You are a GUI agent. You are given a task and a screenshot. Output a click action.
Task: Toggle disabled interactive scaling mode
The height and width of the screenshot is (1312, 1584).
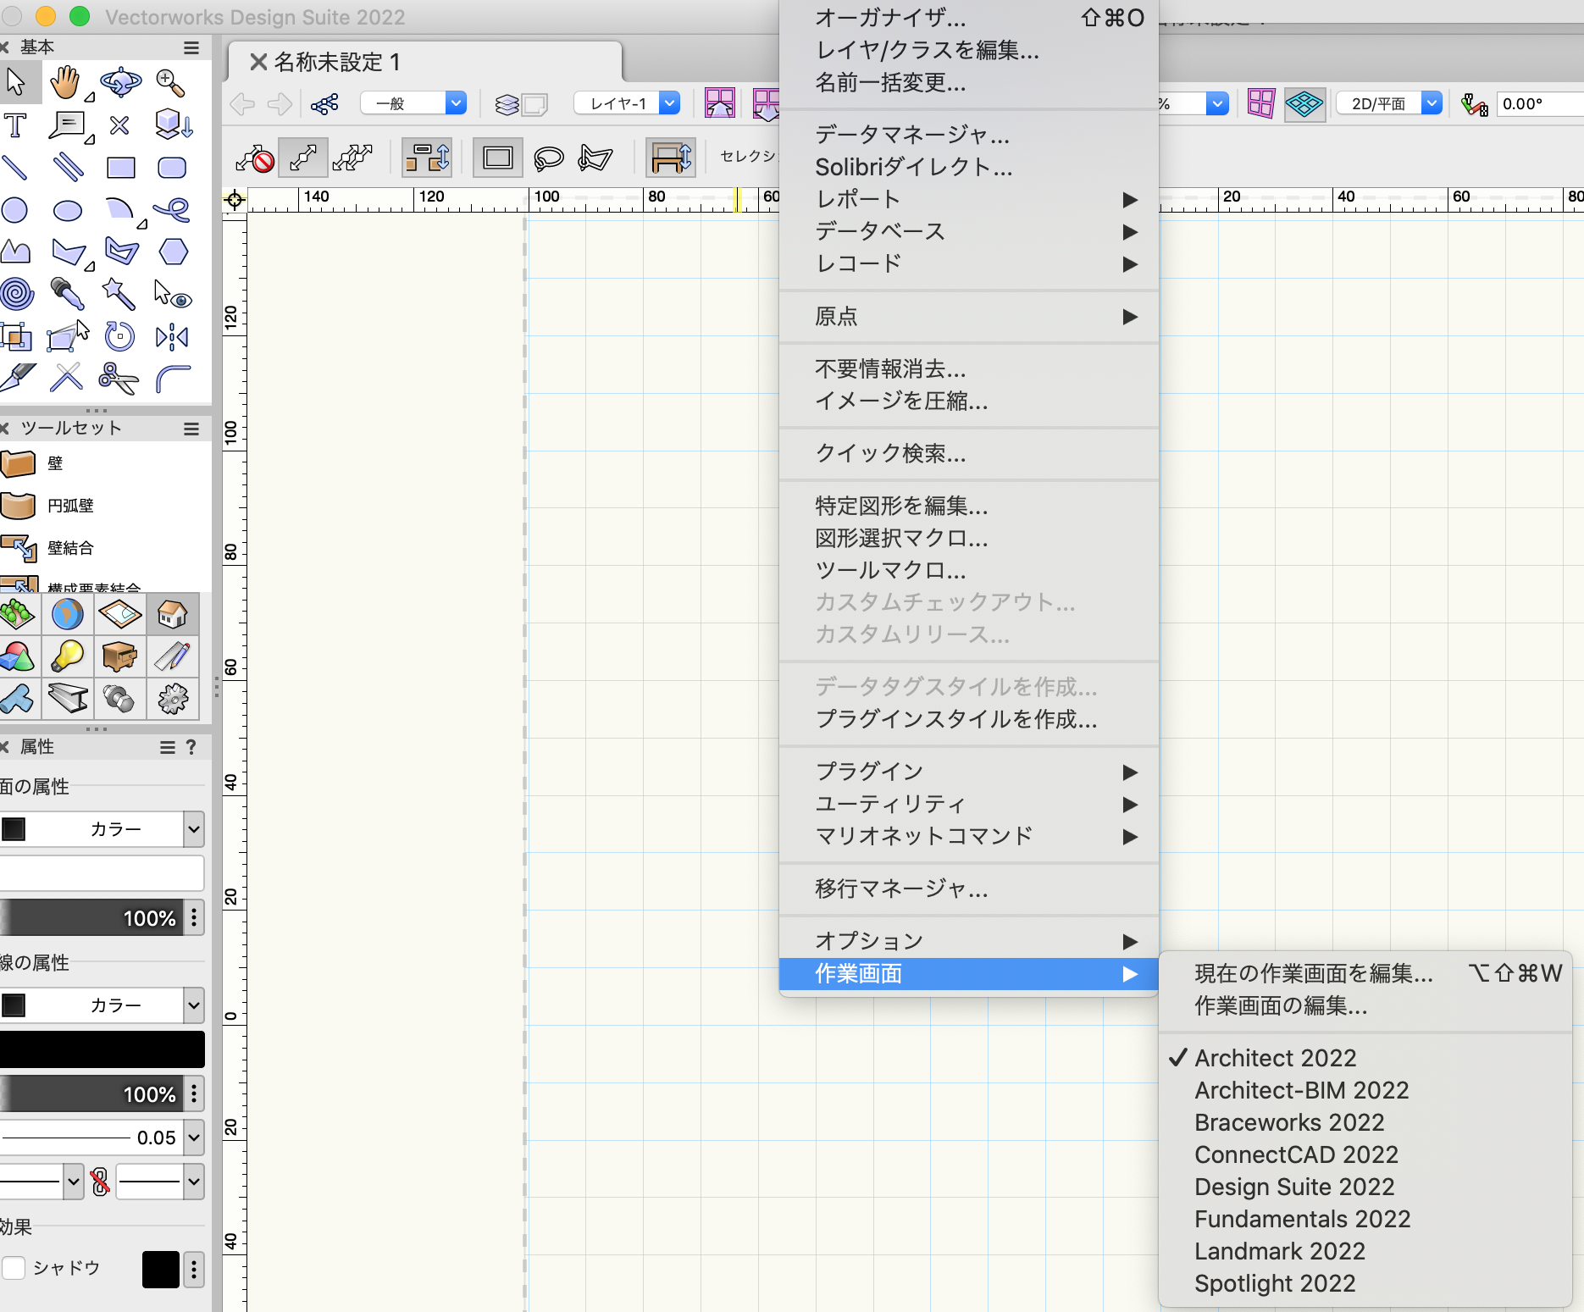pos(255,158)
